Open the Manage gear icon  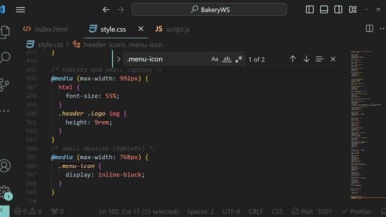(5, 192)
